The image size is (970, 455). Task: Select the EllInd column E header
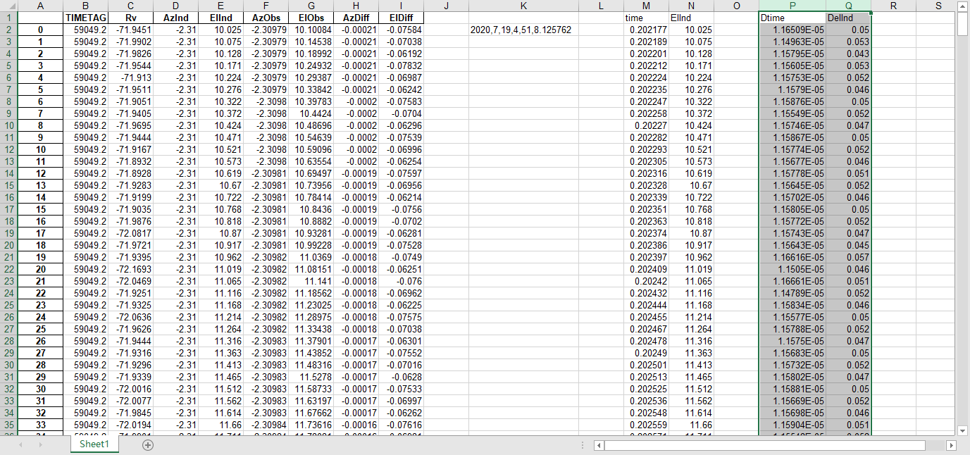click(x=220, y=6)
